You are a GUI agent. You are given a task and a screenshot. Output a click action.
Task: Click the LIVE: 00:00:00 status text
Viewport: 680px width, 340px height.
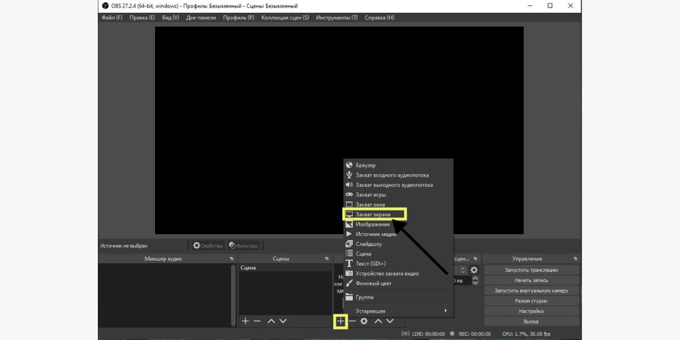pos(428,334)
